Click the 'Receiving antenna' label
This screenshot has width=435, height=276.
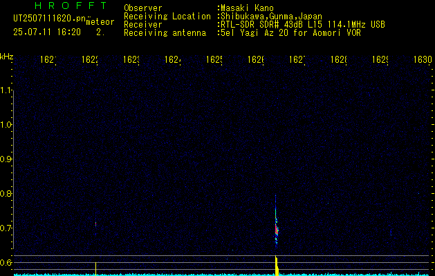pos(165,33)
